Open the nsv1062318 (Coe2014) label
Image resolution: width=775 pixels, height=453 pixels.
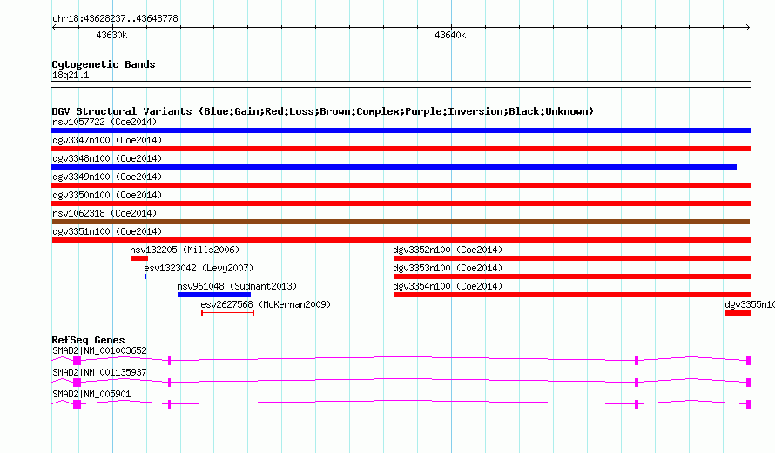[x=104, y=213]
